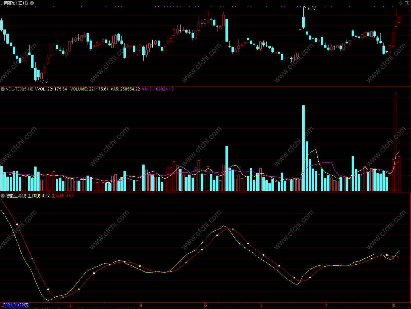Click month 8 marker on time axis
Viewport: 411px width, 309px height.
[394, 305]
